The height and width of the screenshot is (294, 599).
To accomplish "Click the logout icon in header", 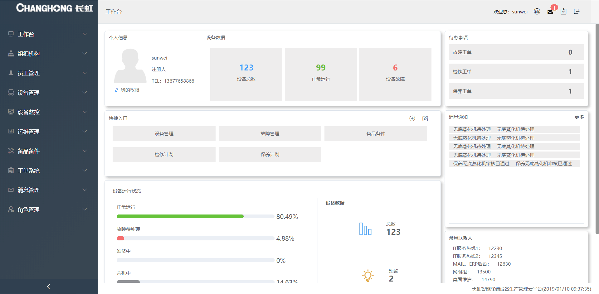I will (x=577, y=12).
